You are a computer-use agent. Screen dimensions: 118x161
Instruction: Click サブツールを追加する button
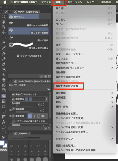click(29, 56)
